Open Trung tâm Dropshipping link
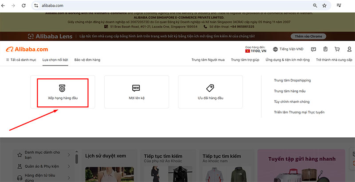This screenshot has width=355, height=182. tap(292, 80)
